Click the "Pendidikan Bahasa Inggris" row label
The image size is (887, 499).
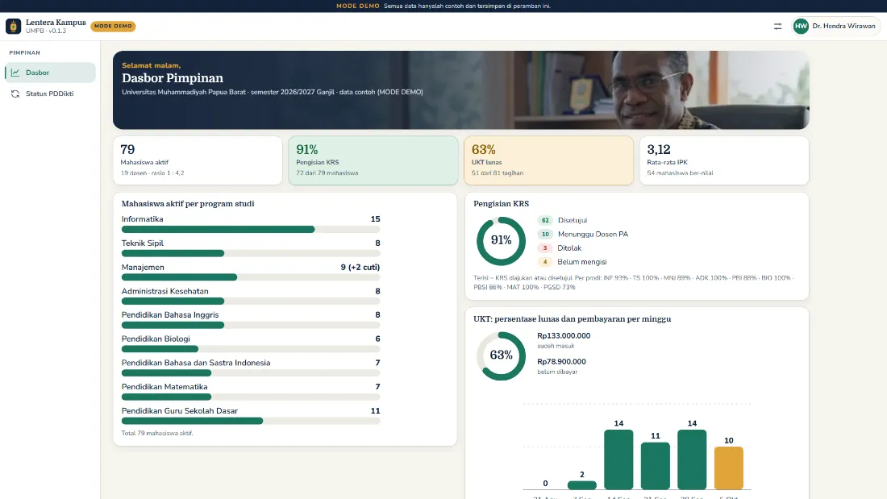[169, 315]
